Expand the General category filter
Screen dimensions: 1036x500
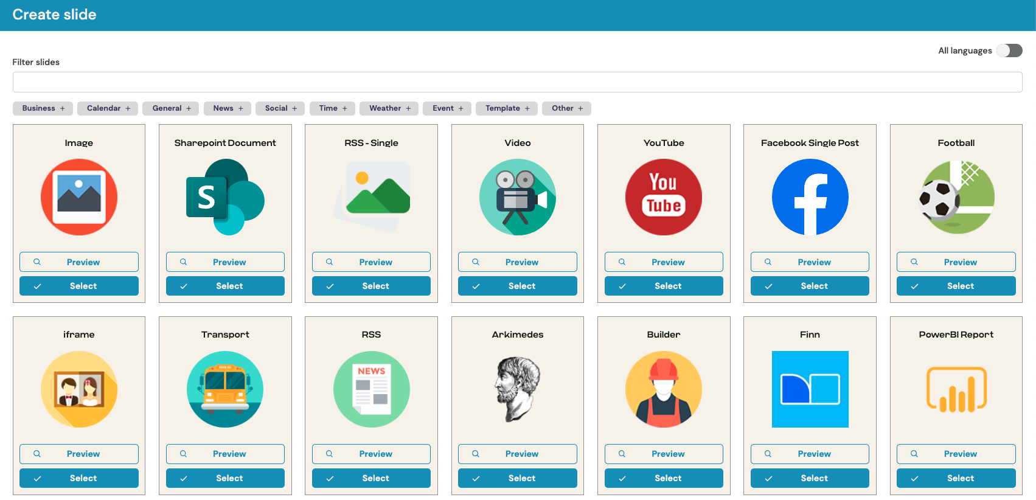171,108
